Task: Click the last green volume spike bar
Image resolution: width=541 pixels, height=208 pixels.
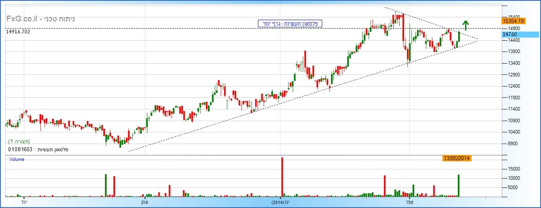Action: pos(459,185)
